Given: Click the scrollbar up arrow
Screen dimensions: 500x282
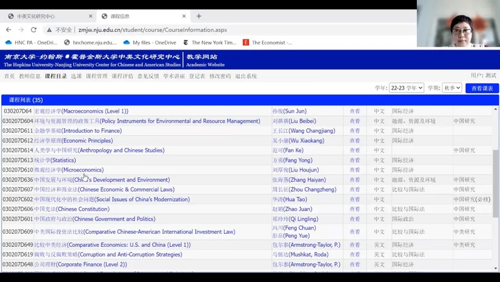Looking at the screenshot, I should 496,109.
